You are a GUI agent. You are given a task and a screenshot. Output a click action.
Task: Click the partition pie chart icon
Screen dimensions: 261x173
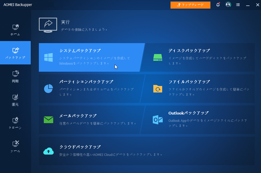pos(48,89)
